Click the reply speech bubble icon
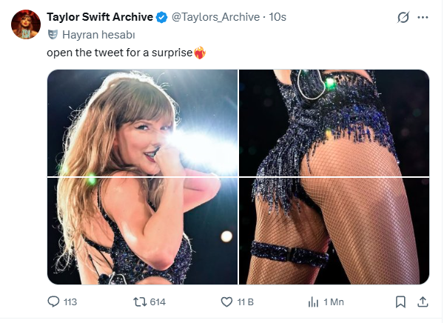Screen dimensions: 447x323 click(53, 302)
